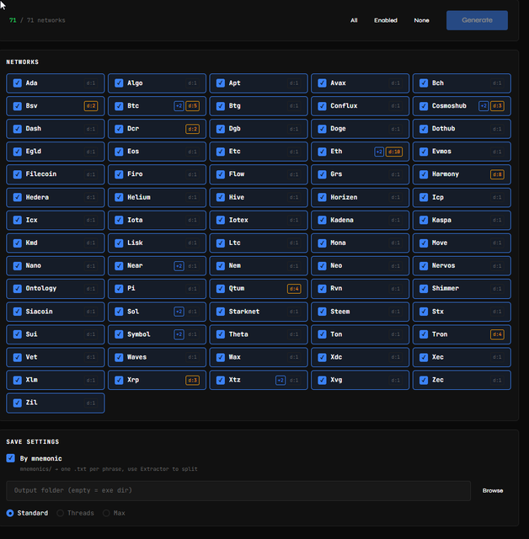Toggle the Ltc network checkbox
Screen dimensions: 529x539
[221, 243]
